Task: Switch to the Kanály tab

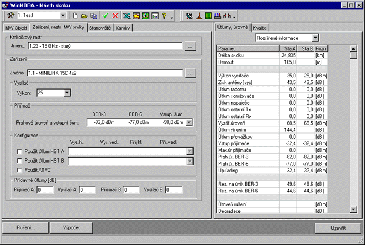Action: [x=123, y=28]
